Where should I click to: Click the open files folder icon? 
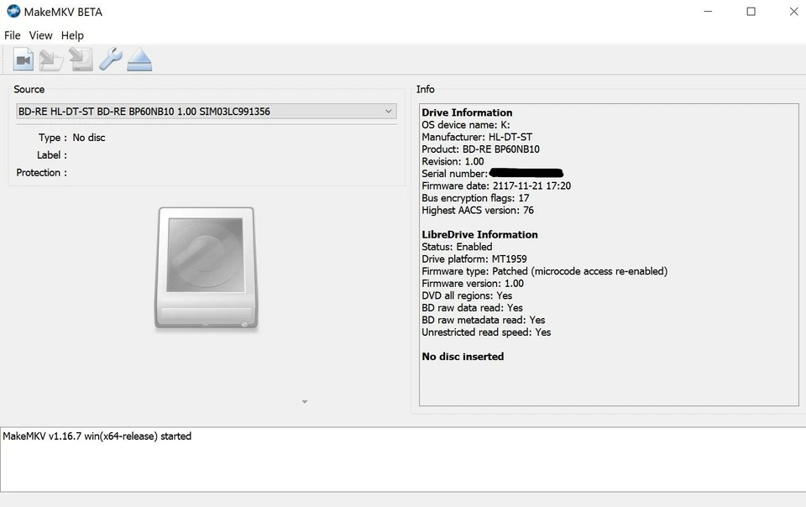[x=50, y=59]
